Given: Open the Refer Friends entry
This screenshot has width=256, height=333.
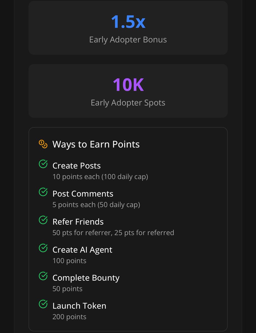Looking at the screenshot, I should [78, 222].
